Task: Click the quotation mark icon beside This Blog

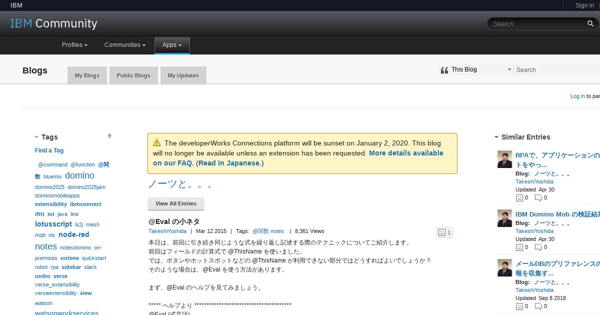Action: coord(444,70)
